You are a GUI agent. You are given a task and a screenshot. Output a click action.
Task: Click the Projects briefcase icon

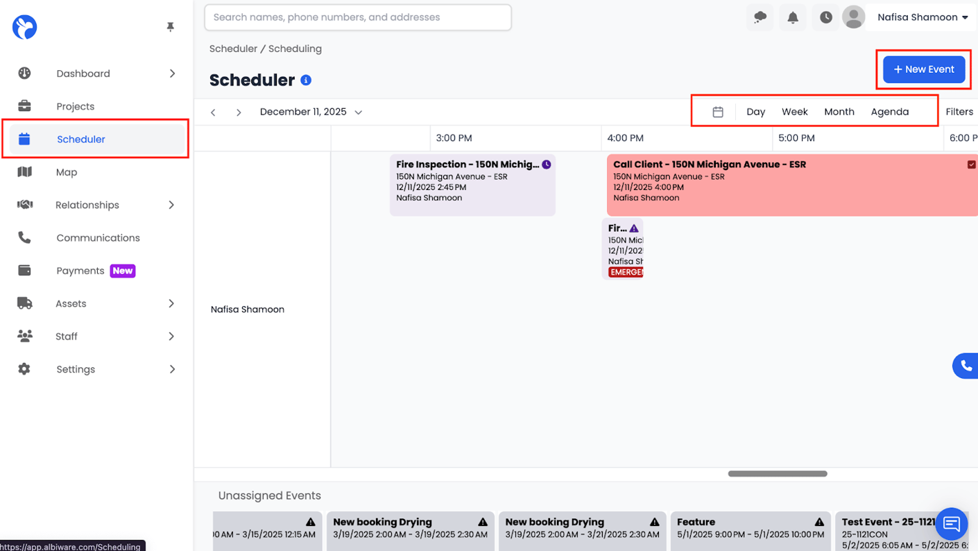pyautogui.click(x=24, y=106)
